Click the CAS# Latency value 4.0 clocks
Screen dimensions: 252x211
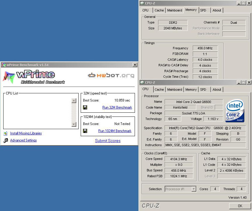point(205,60)
